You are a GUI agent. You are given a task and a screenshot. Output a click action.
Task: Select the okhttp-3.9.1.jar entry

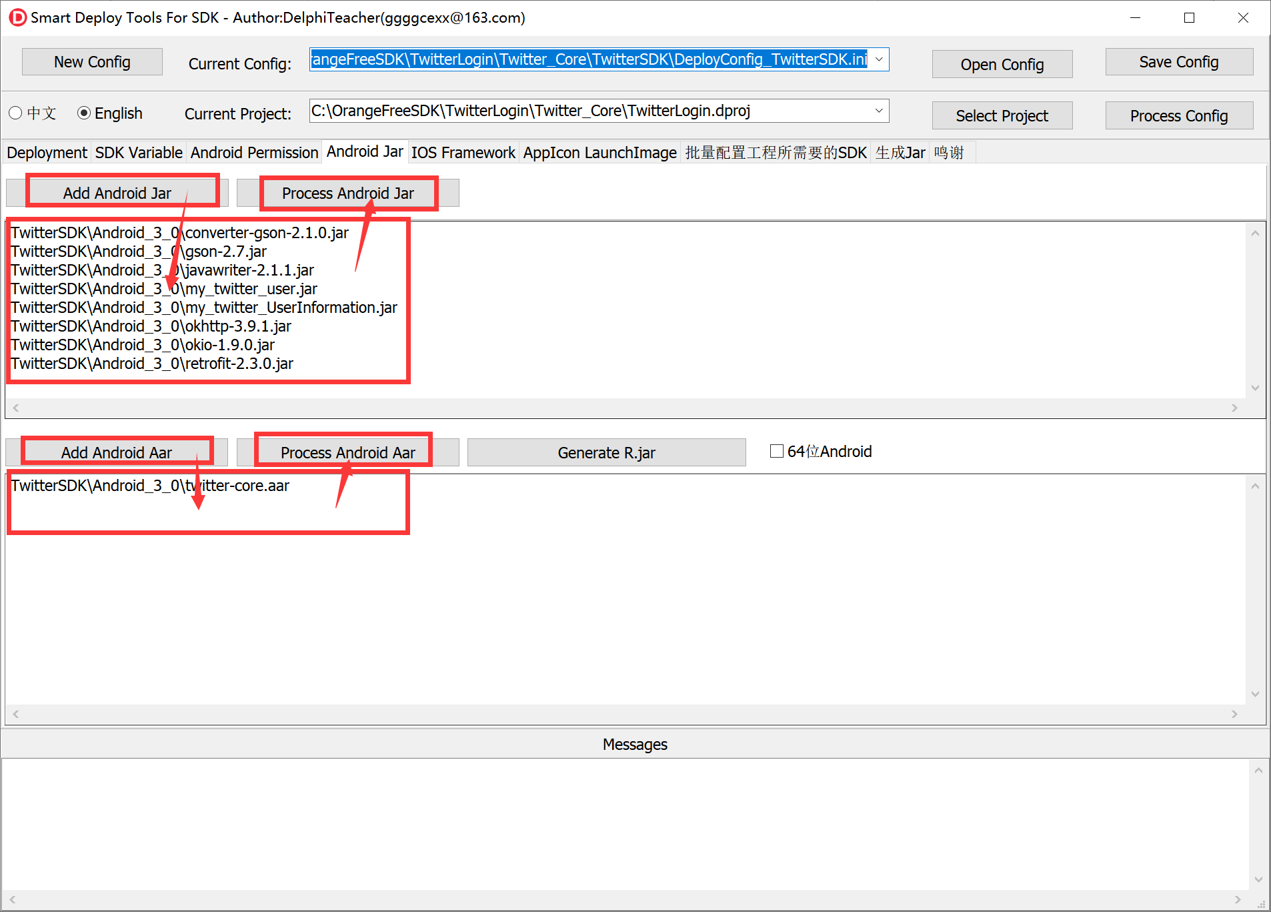pos(151,326)
